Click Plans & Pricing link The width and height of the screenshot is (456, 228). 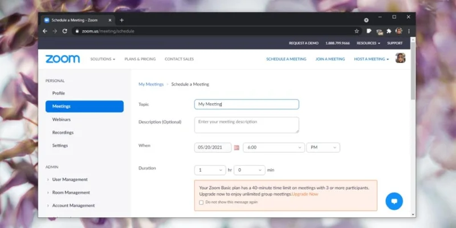point(140,59)
